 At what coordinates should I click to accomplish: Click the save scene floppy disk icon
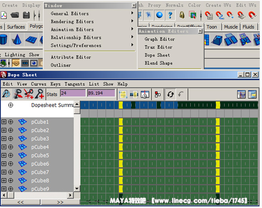[x=26, y=16]
